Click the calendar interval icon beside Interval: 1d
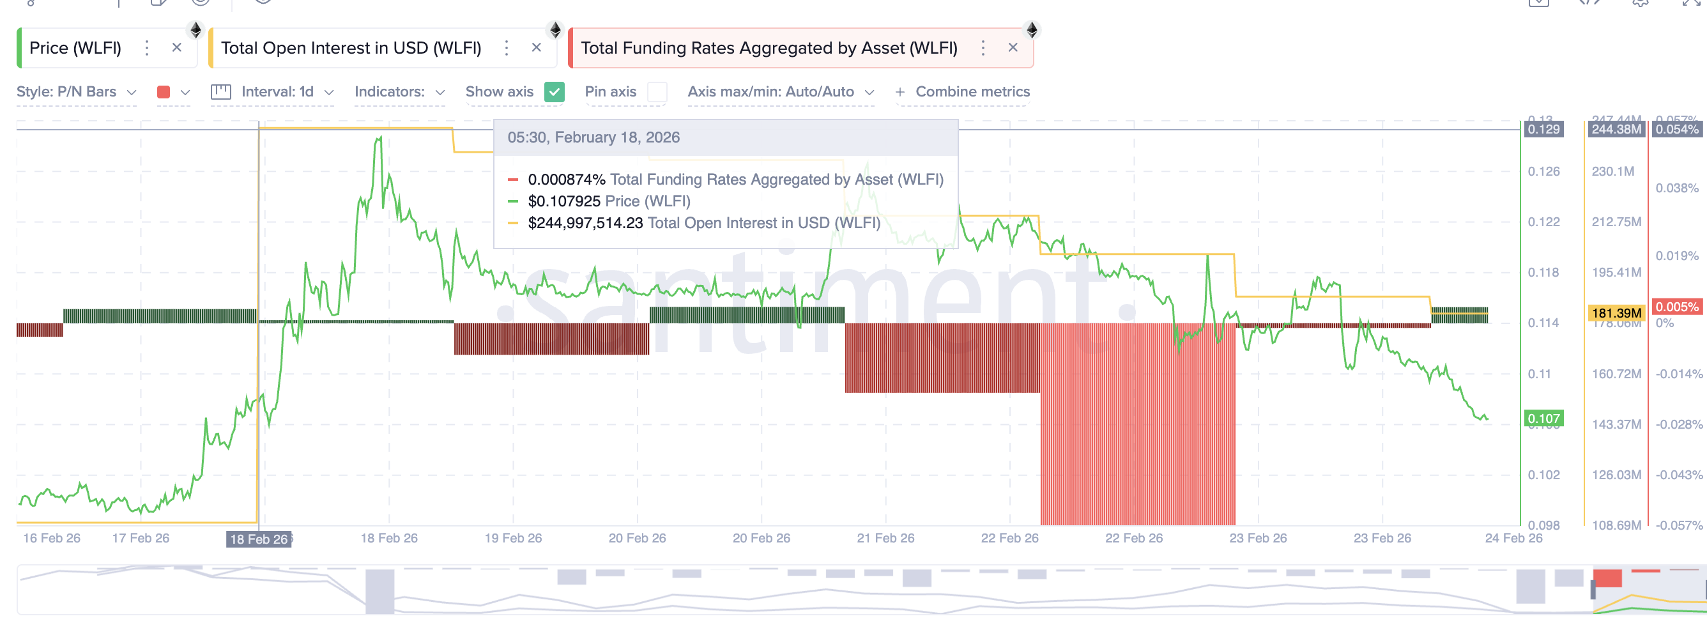Image resolution: width=1707 pixels, height=630 pixels. pos(221,92)
